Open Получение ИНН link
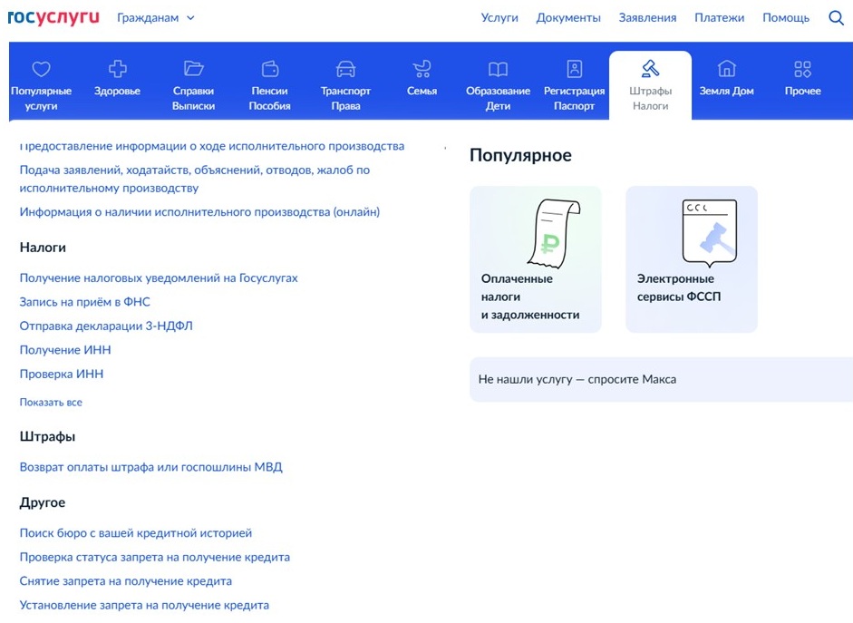 65,350
